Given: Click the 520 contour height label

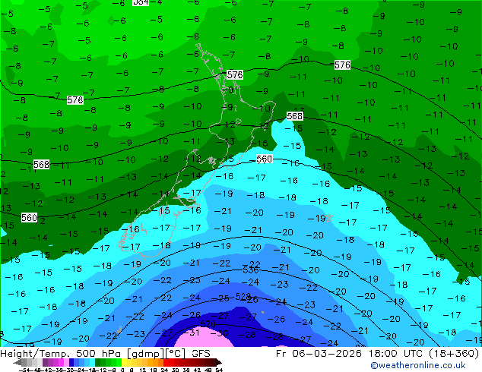Looking at the screenshot, I should (208, 324).
